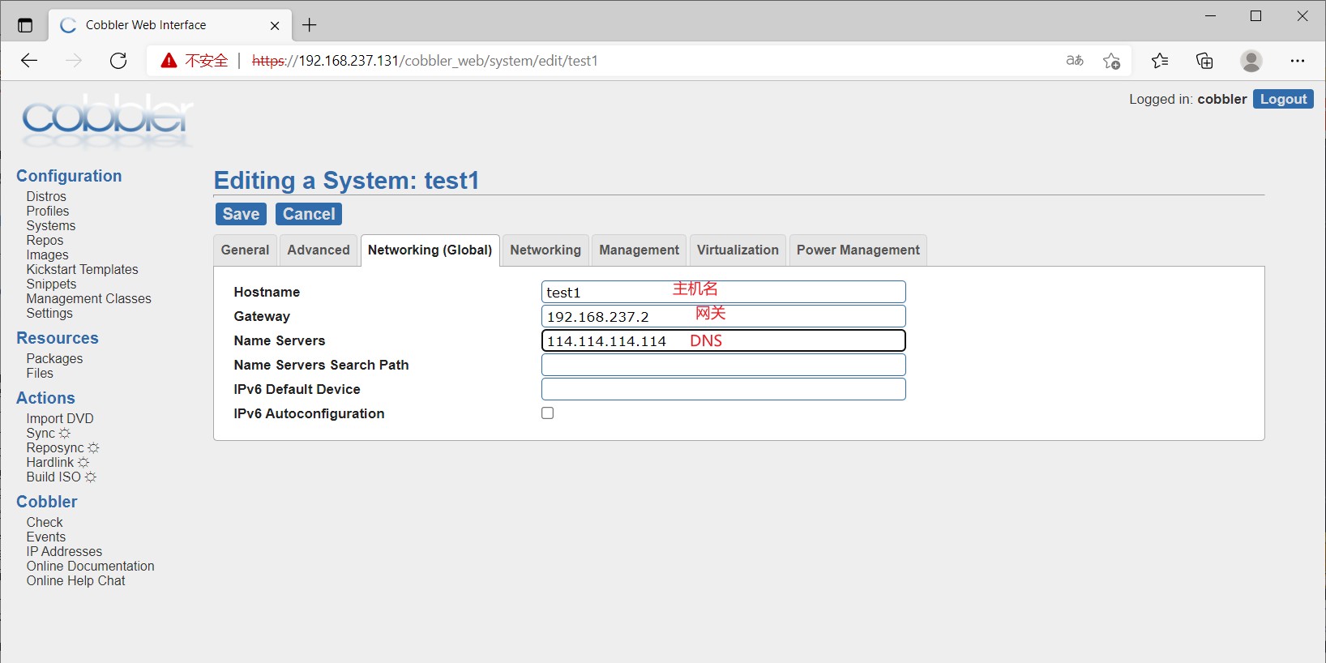The width and height of the screenshot is (1326, 663).
Task: Click the not-secure warning triangle icon
Action: [169, 61]
